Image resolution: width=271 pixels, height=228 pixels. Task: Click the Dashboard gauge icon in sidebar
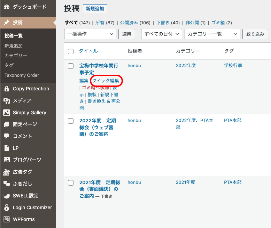click(6, 7)
